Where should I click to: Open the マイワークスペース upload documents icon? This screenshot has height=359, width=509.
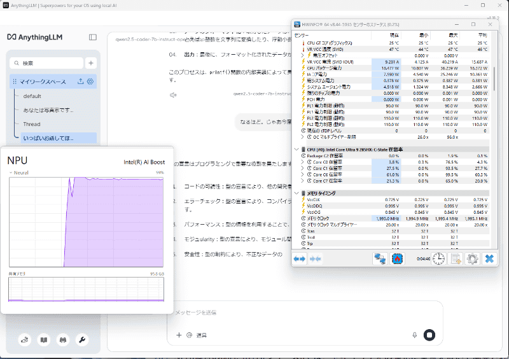tap(80, 81)
